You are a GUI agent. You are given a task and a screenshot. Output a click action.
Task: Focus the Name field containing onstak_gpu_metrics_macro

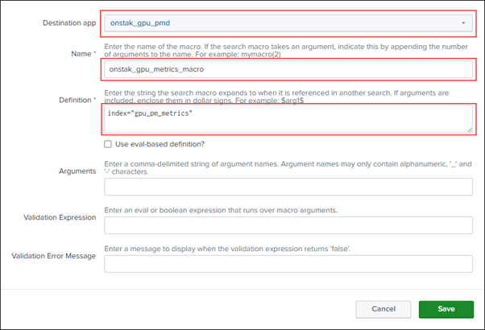coord(288,71)
